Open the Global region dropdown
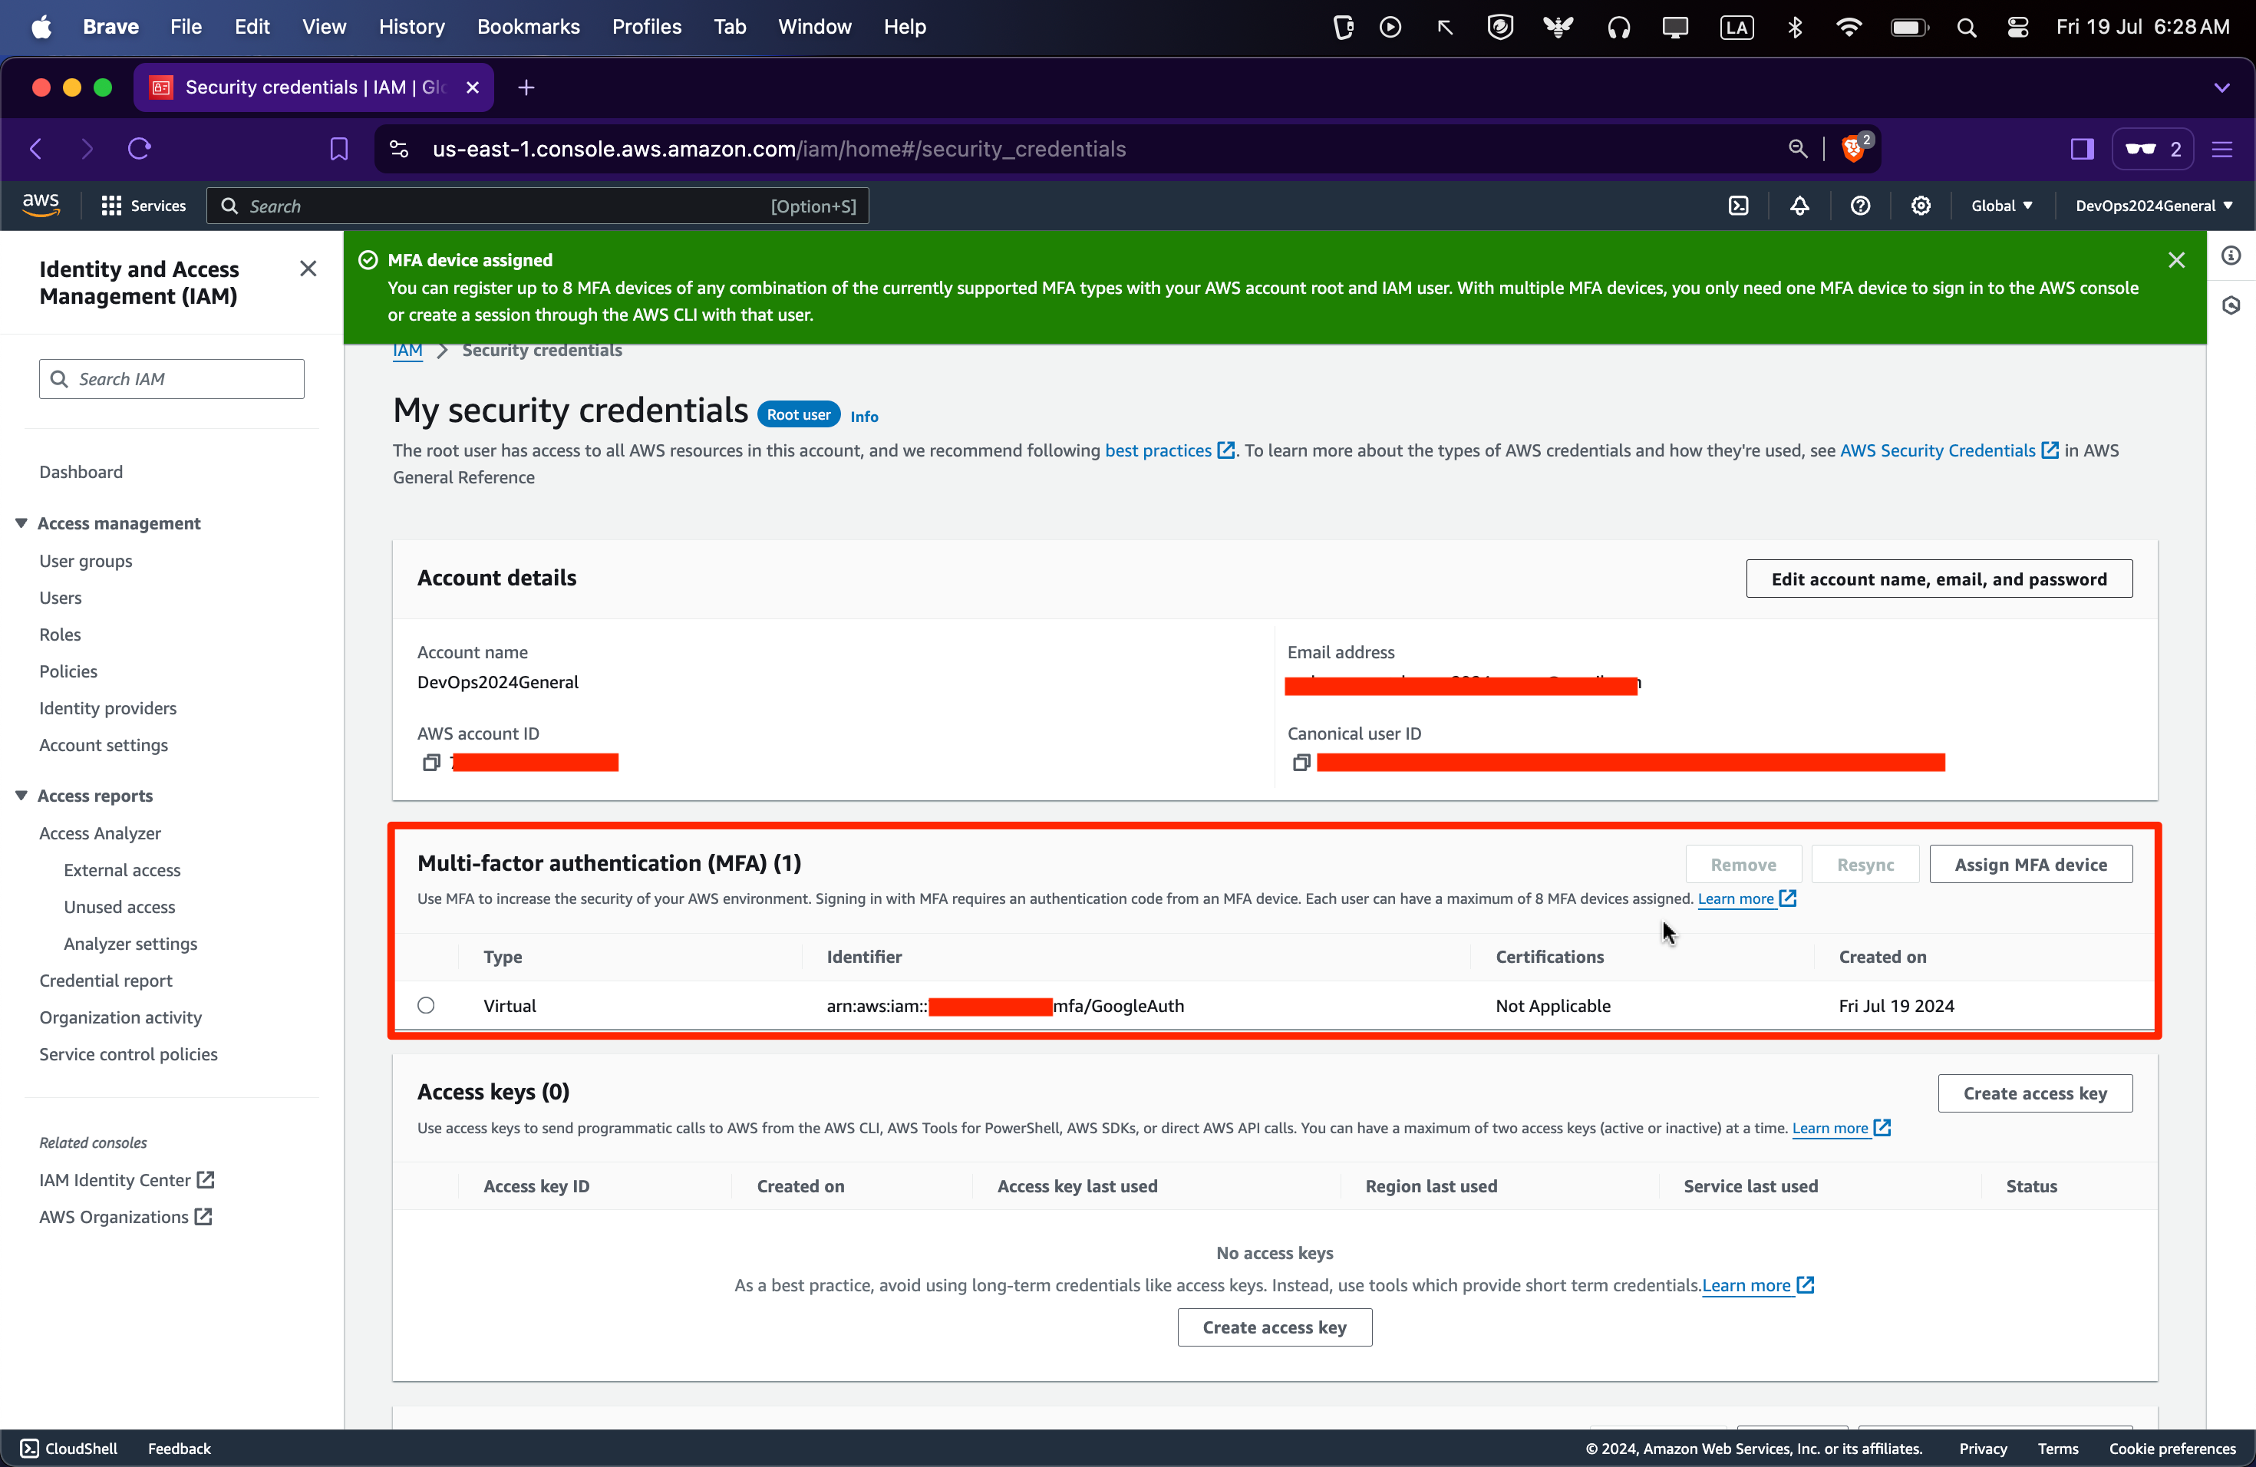Image resolution: width=2256 pixels, height=1467 pixels. (2001, 206)
